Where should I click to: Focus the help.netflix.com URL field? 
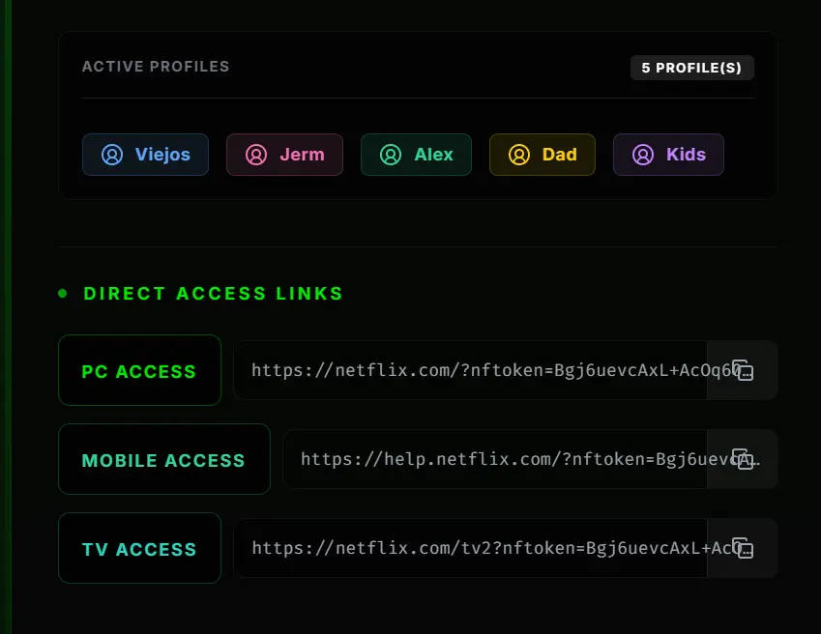click(495, 459)
